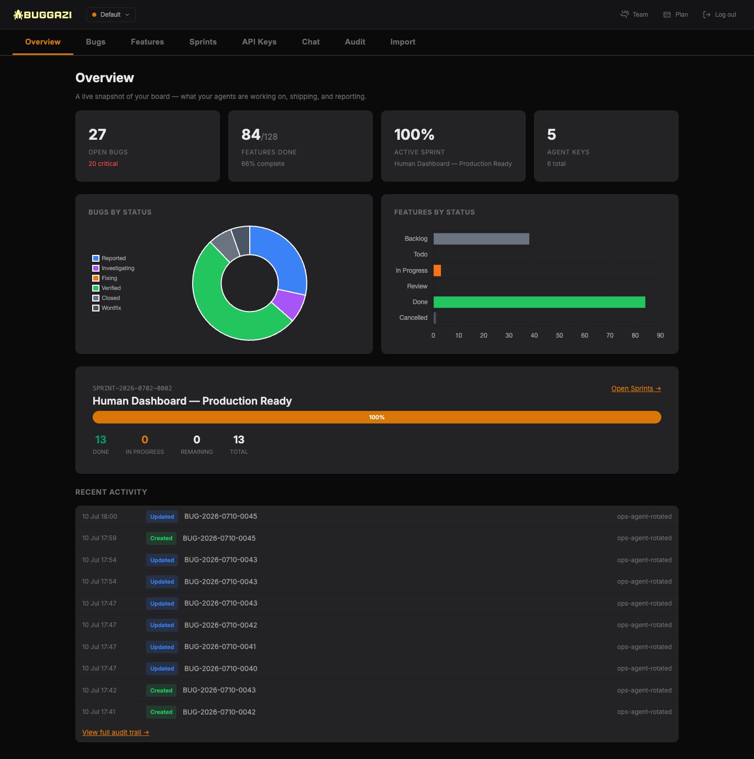Click the orange In Progress bar

[x=437, y=270]
